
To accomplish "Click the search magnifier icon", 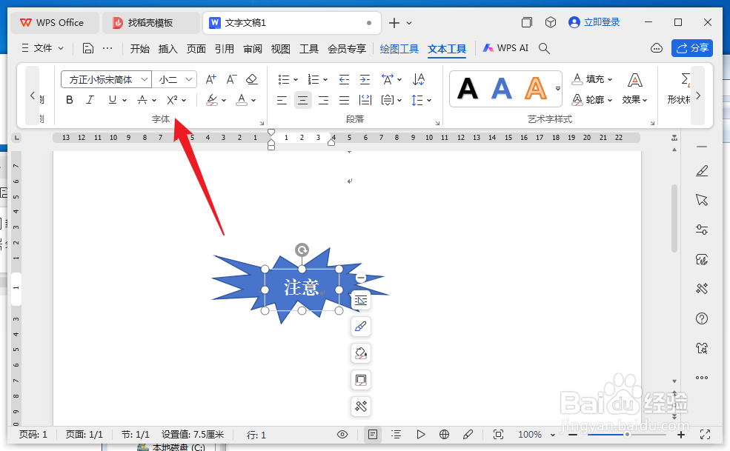I will 544,48.
